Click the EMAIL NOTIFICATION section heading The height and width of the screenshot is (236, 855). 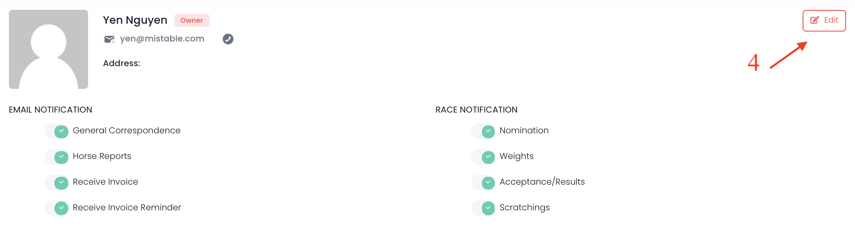point(50,110)
